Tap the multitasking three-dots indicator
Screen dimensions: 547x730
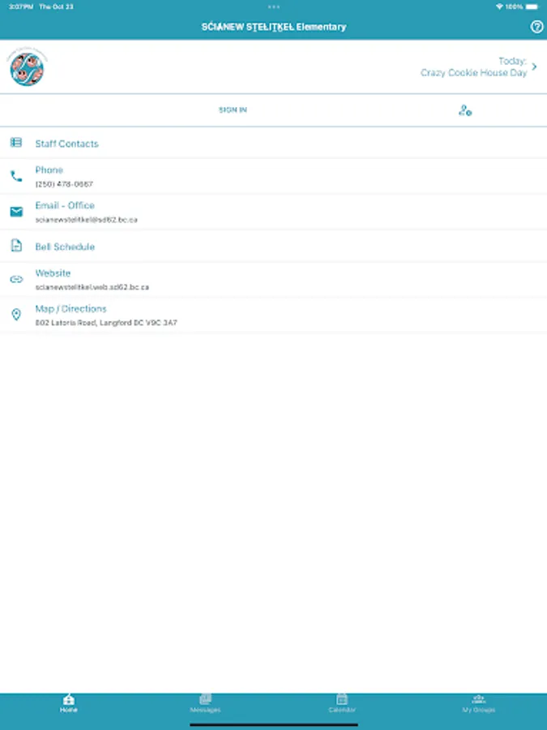[x=274, y=7]
